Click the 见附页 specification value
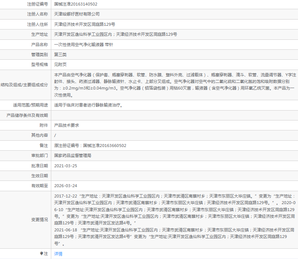The height and width of the screenshot is (259, 298). 60,64
